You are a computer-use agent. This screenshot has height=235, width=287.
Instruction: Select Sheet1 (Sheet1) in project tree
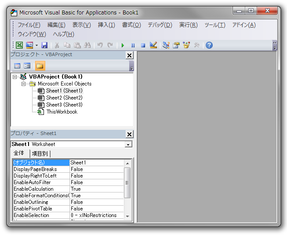click(65, 91)
